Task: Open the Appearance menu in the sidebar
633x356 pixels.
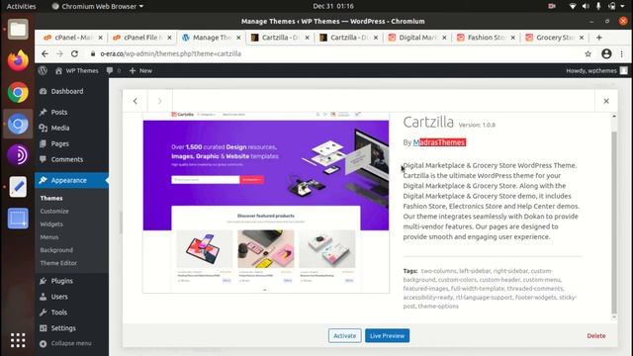Action: point(71,180)
